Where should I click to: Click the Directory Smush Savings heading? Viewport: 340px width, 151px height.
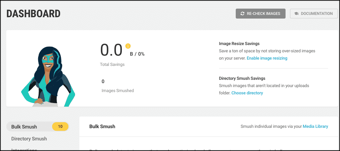(242, 78)
